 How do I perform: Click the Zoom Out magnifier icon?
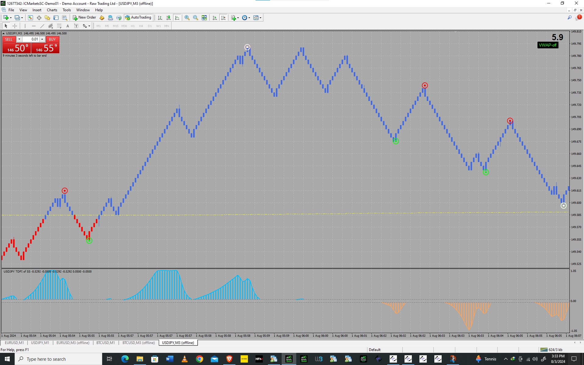[196, 18]
